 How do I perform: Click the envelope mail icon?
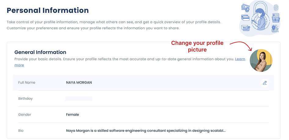pos(246,28)
